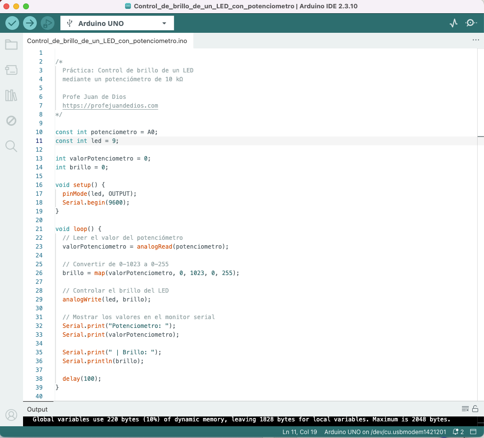Click line number 21 in the gutter
Image resolution: width=484 pixels, height=438 pixels.
pos(39,229)
